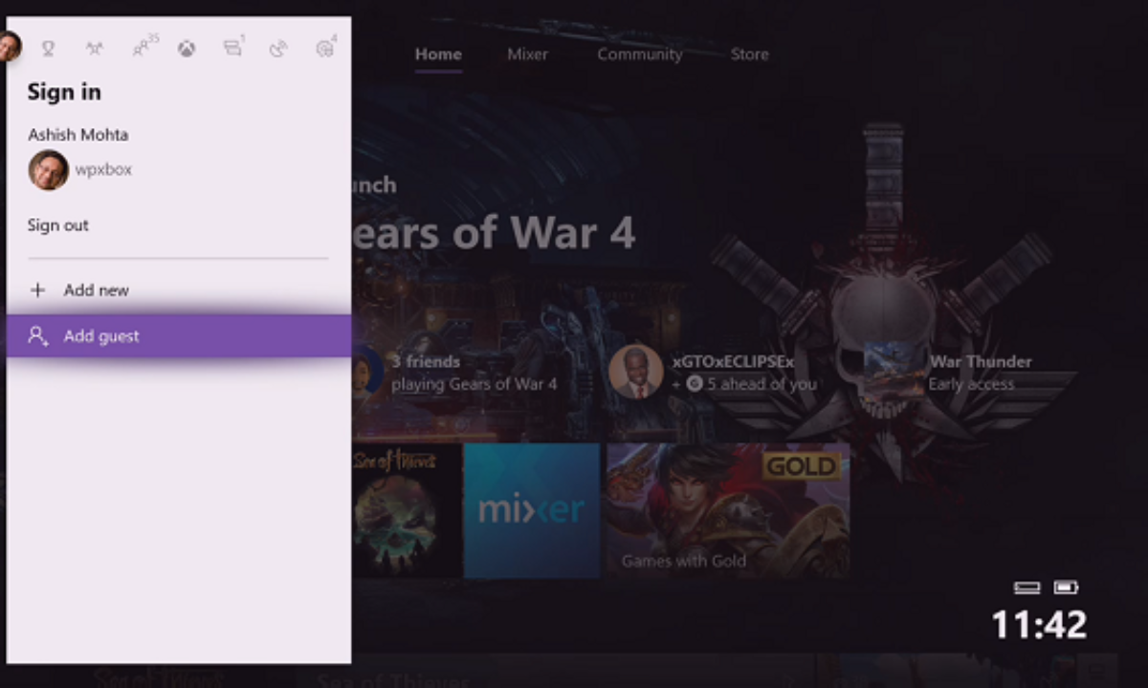Select the Add new option
Viewport: 1148px width, 688px height.
(x=179, y=290)
